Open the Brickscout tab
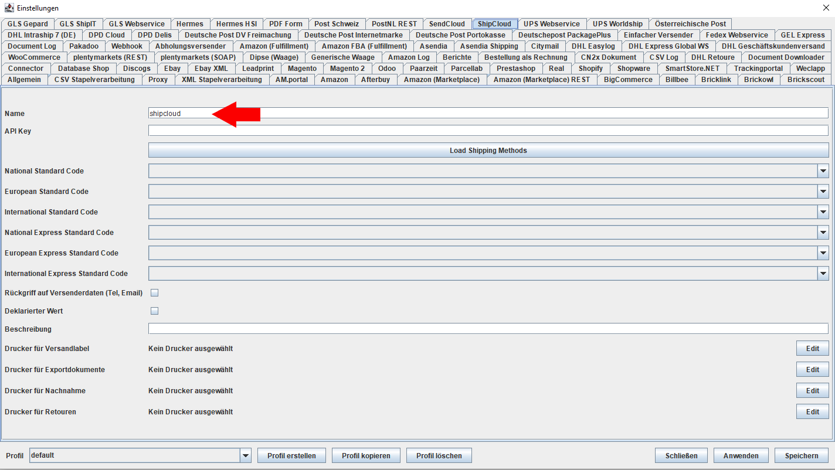This screenshot has height=470, width=835. [806, 80]
